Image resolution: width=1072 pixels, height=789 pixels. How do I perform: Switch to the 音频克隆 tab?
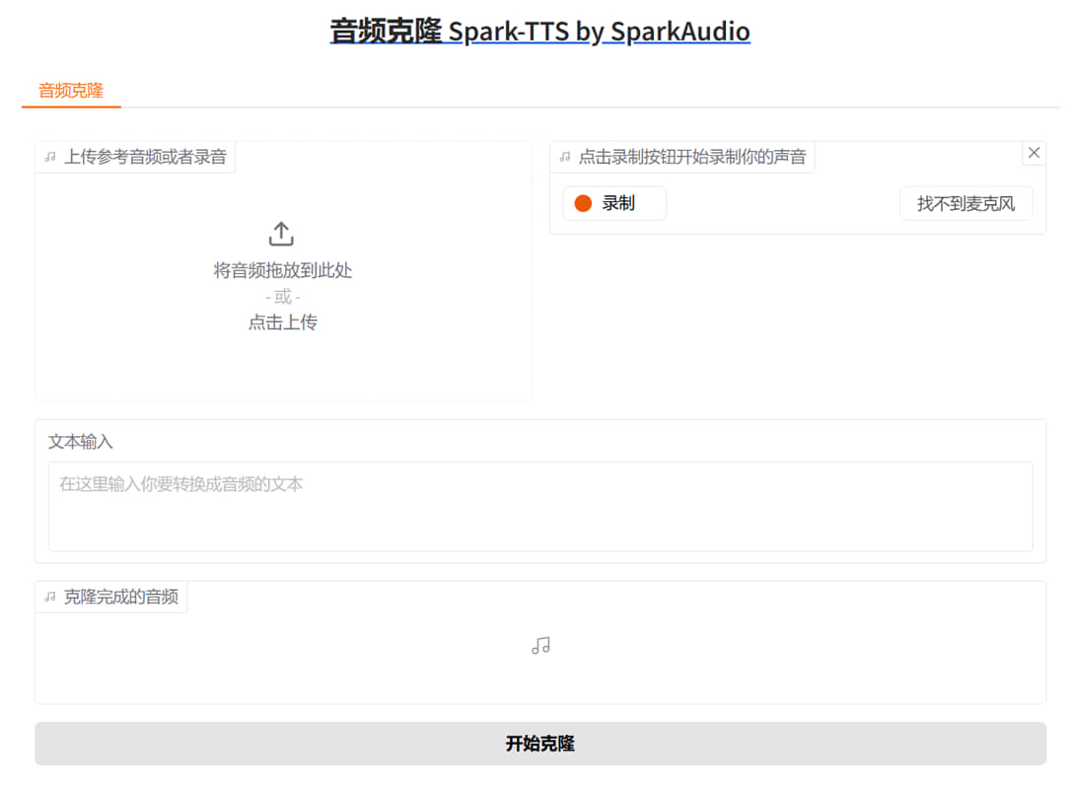pos(71,91)
